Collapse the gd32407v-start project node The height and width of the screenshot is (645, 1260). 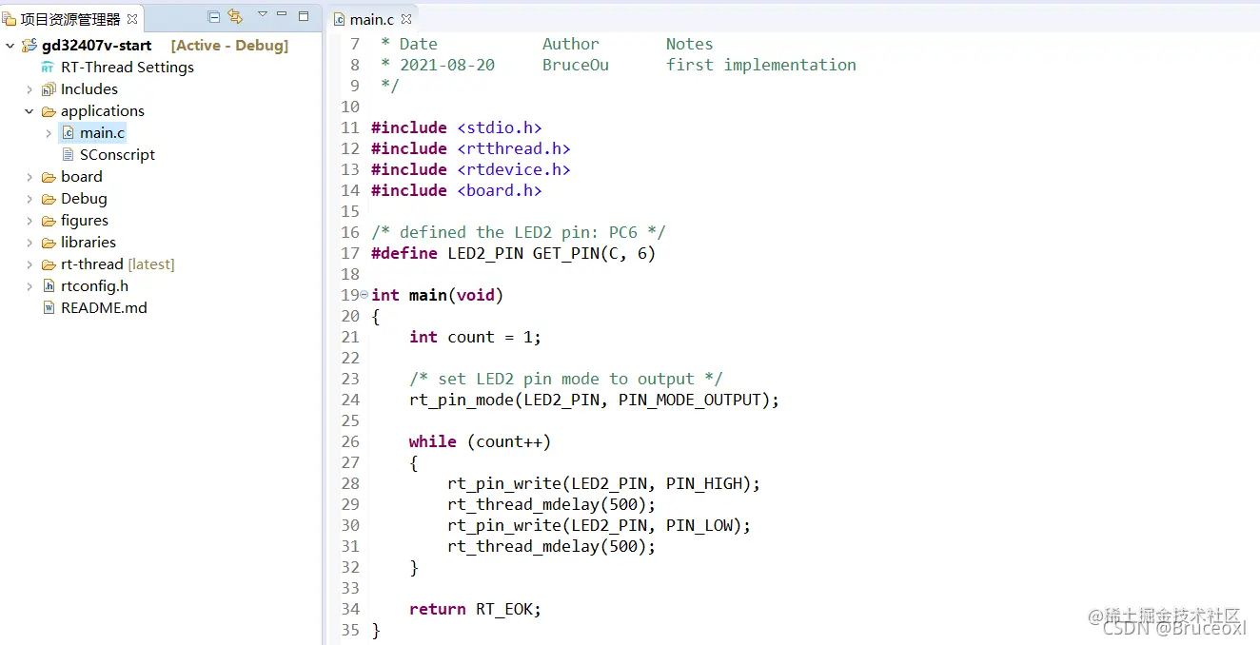(10, 46)
